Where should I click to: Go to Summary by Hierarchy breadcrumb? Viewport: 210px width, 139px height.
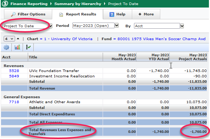(78, 4)
